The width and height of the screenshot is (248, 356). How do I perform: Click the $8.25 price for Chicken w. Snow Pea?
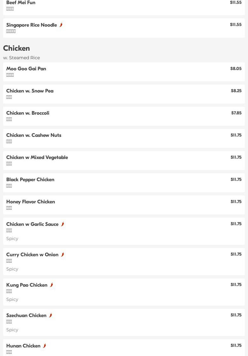[236, 91]
